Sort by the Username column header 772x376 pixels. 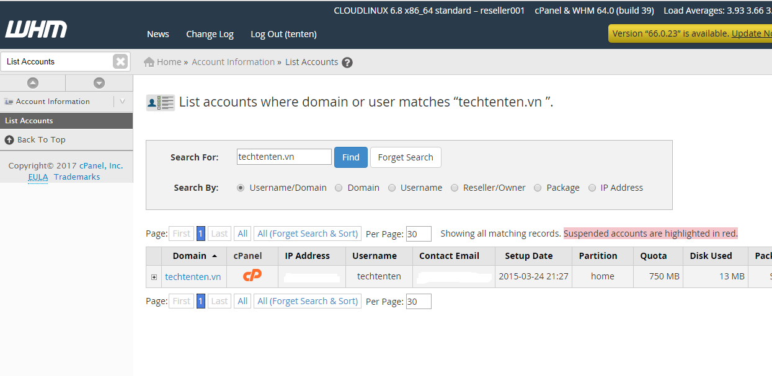pos(375,256)
